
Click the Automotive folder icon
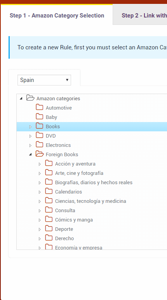coord(39,107)
